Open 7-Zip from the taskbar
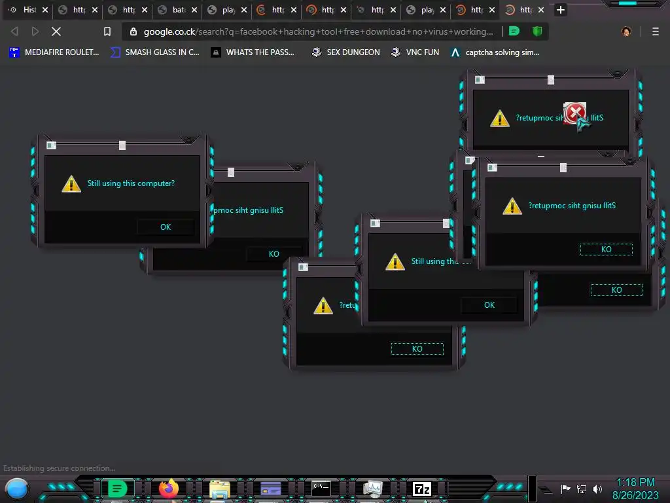 click(422, 489)
